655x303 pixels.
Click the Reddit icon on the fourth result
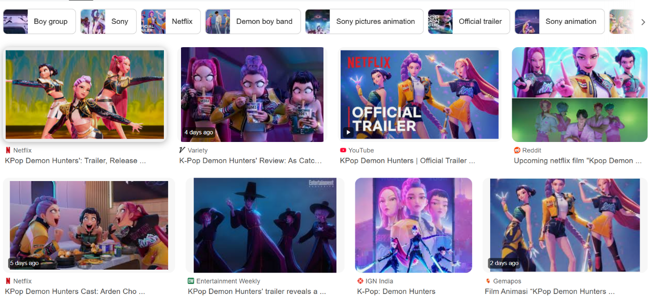[x=516, y=150]
